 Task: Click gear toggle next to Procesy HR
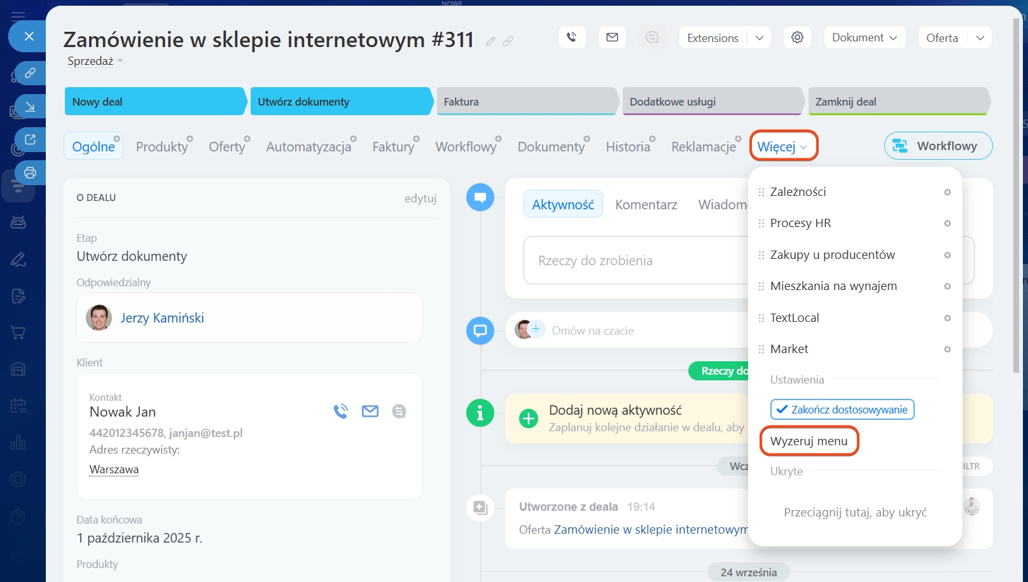(x=947, y=223)
